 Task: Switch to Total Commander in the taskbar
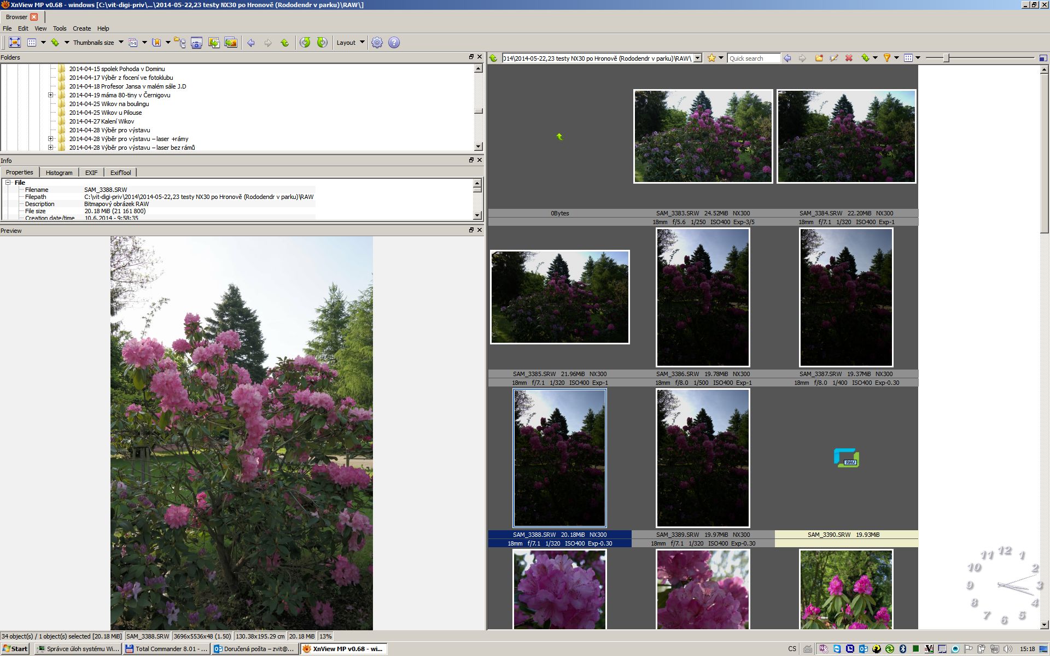(166, 649)
